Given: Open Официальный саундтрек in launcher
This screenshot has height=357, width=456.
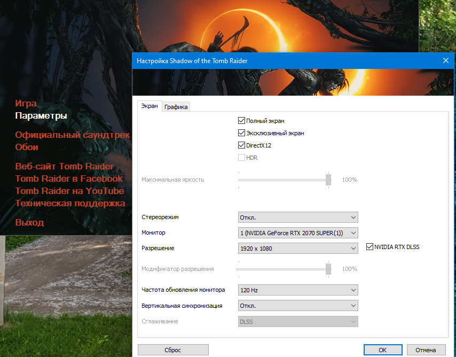Looking at the screenshot, I should coord(73,135).
